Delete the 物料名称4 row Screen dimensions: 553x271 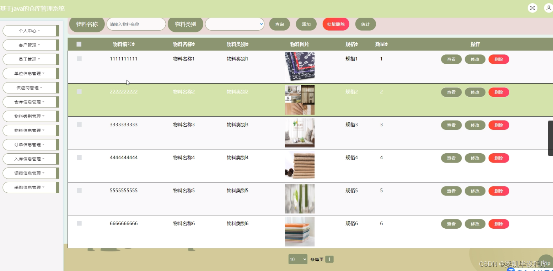tap(499, 158)
